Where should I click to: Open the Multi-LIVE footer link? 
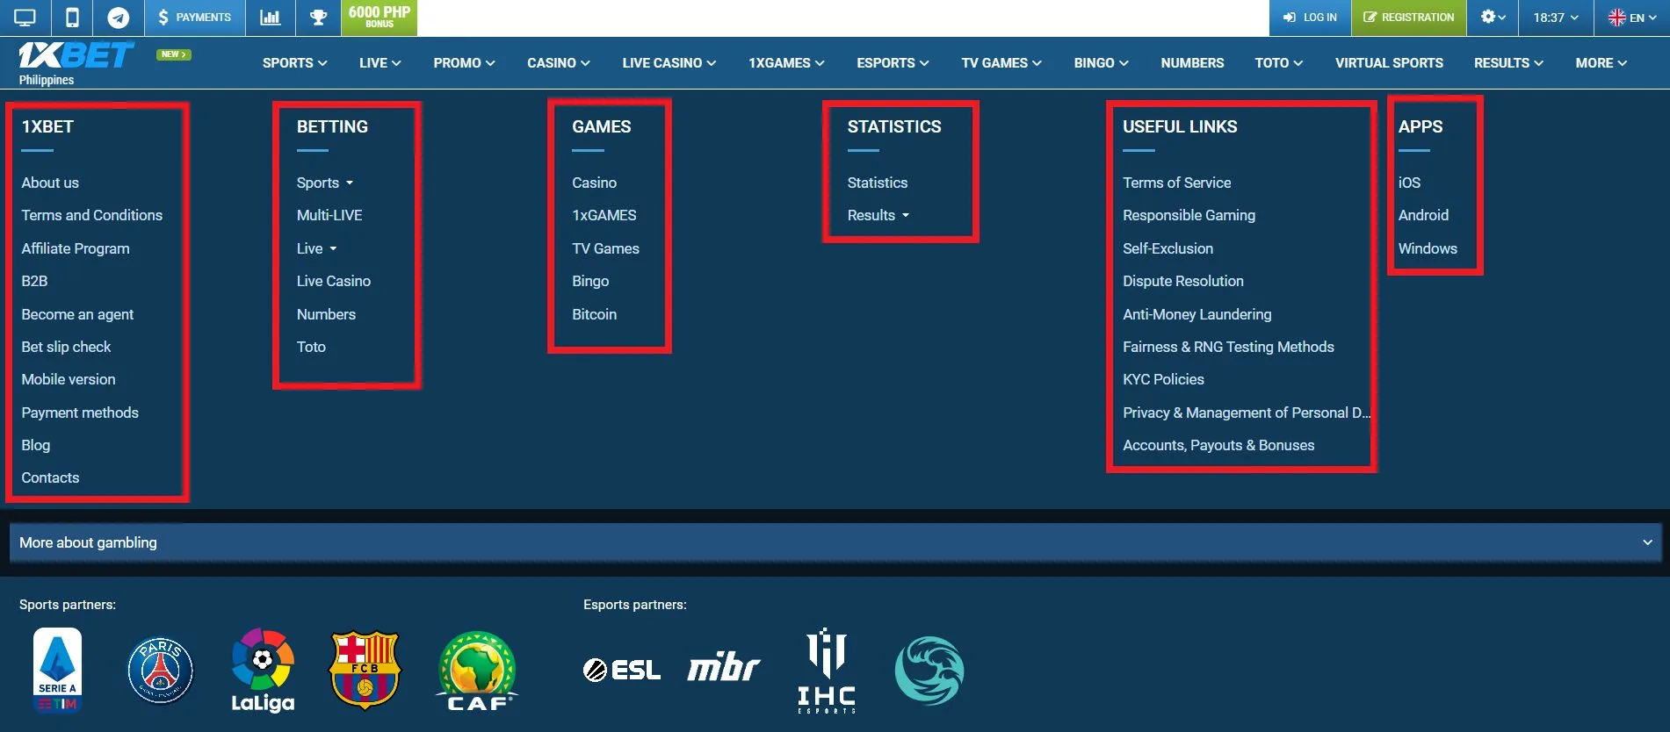[x=329, y=215]
